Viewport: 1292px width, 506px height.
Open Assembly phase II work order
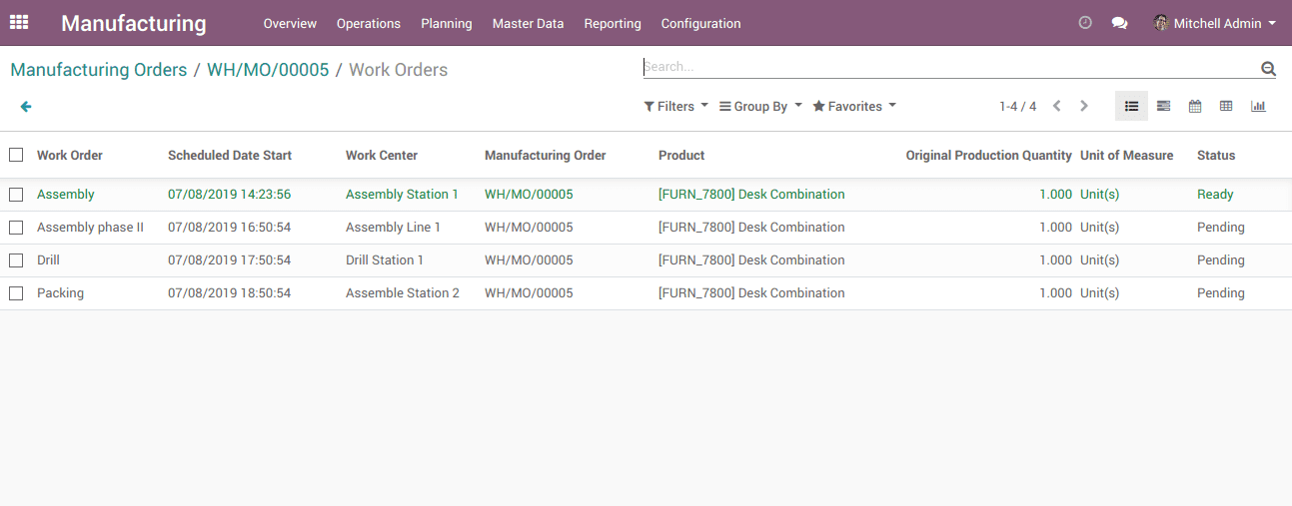[x=90, y=228]
